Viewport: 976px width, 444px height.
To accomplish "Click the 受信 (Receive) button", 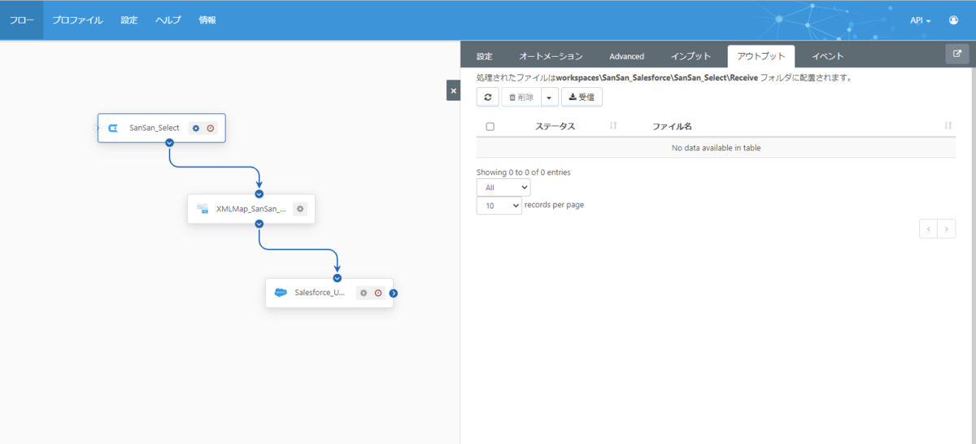I will click(x=582, y=98).
